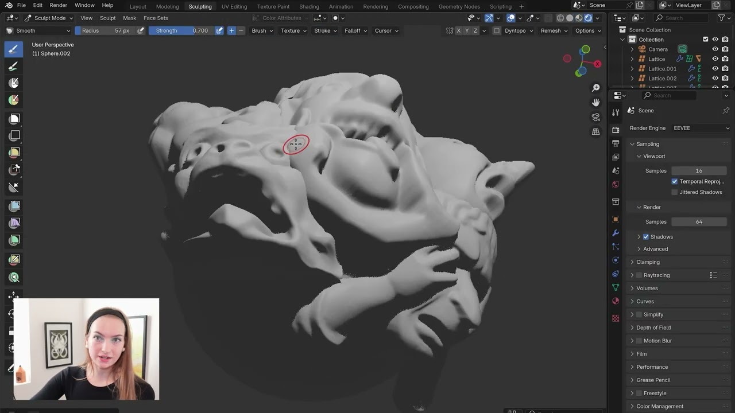Switch to the UV Editing workspace tab

[234, 6]
